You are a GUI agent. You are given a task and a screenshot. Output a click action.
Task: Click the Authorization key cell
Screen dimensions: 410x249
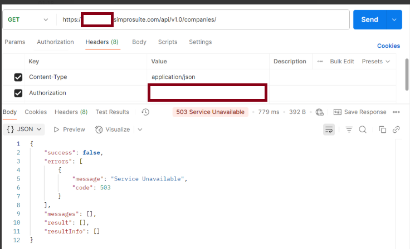click(86, 93)
